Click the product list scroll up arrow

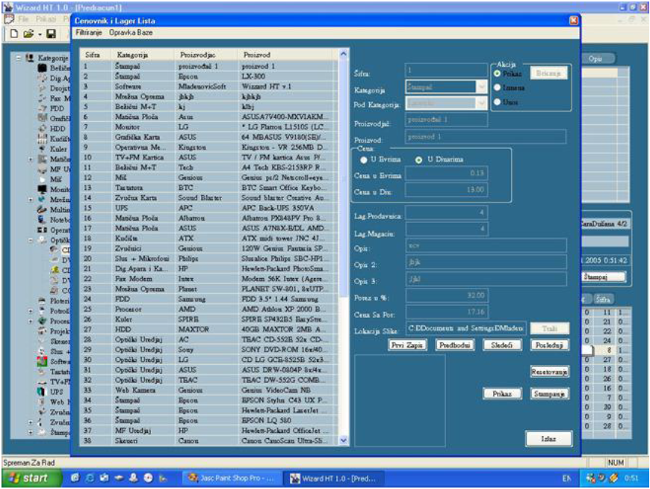(x=343, y=54)
